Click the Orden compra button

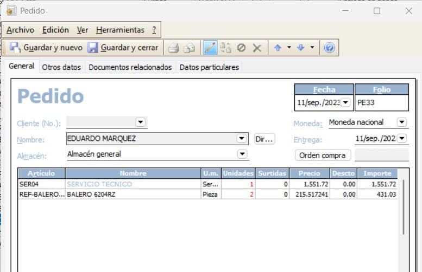coord(323,155)
